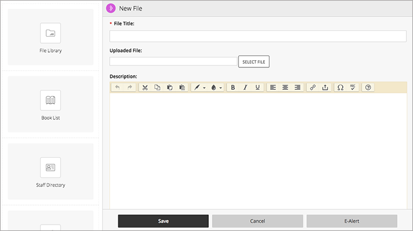Insert special character using the Omega icon
413x231 pixels.
pos(340,87)
